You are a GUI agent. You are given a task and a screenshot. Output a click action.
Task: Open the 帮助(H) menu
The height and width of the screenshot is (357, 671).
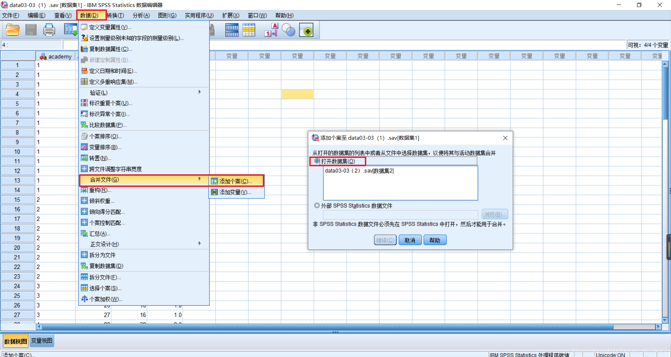pyautogui.click(x=284, y=15)
